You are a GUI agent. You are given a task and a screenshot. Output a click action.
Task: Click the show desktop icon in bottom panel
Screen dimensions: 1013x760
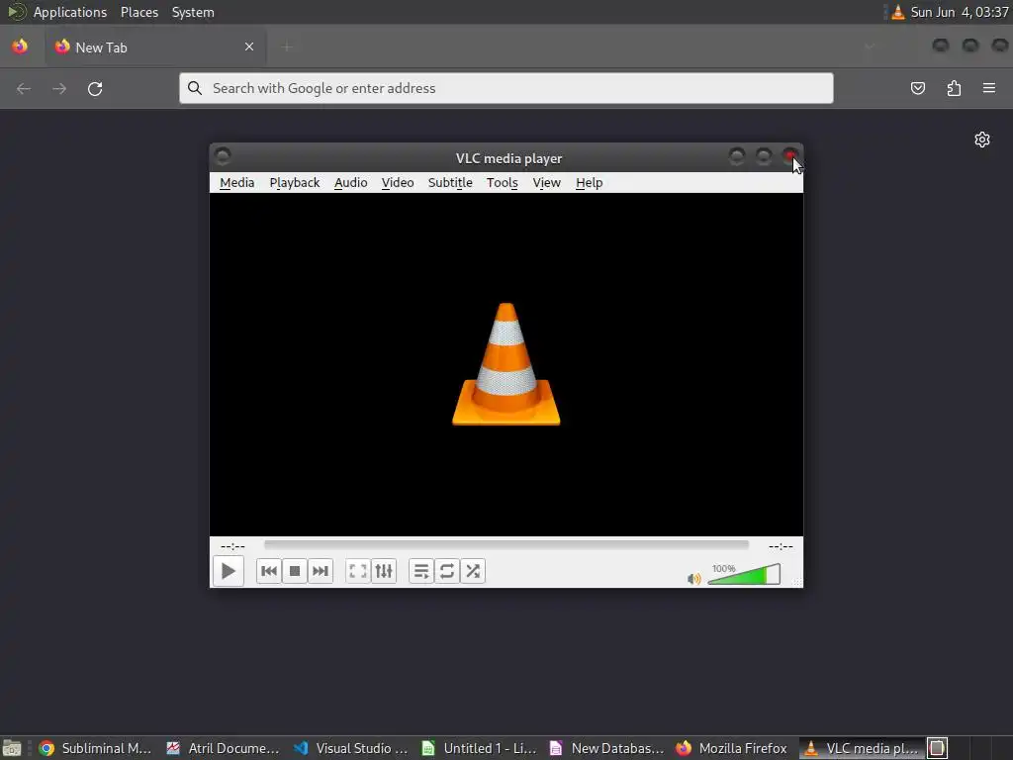click(12, 748)
